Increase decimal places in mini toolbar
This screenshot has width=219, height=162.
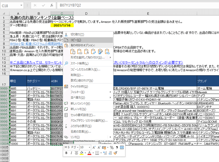(105, 153)
